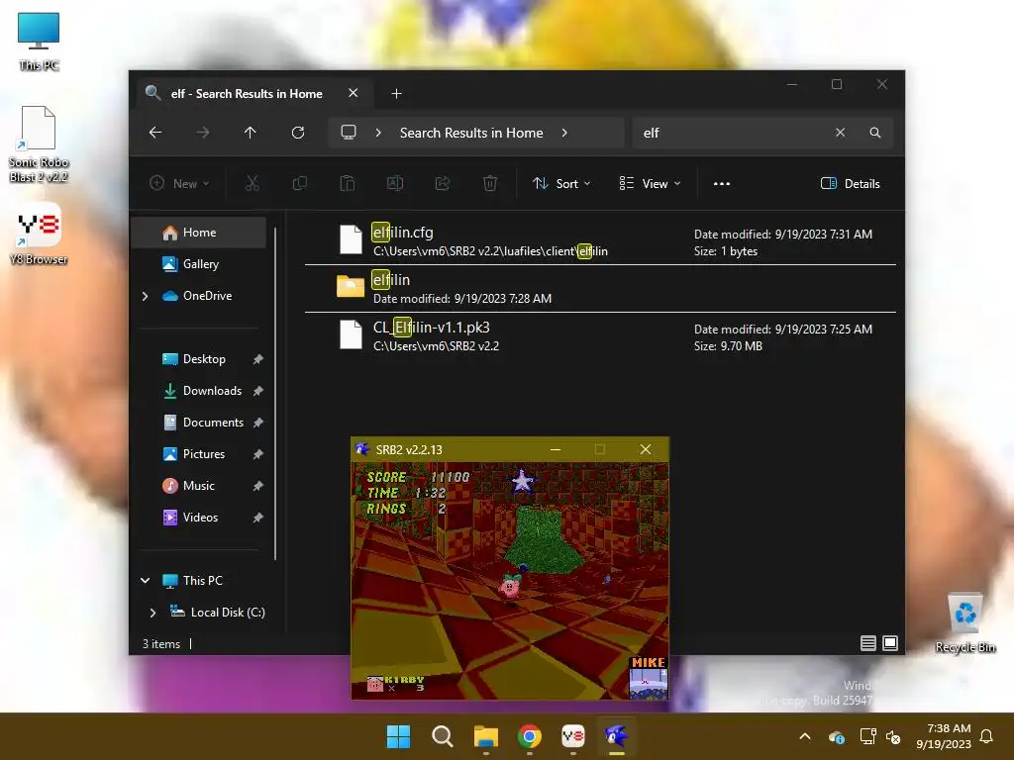This screenshot has width=1014, height=760.
Task: Click chevron after Search Results in Home
Action: click(564, 133)
